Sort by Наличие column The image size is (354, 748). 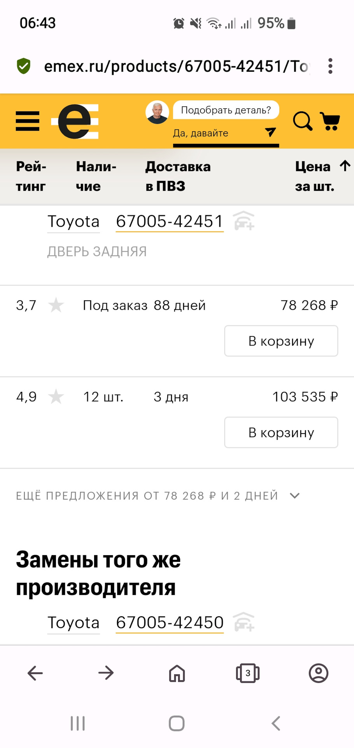96,176
